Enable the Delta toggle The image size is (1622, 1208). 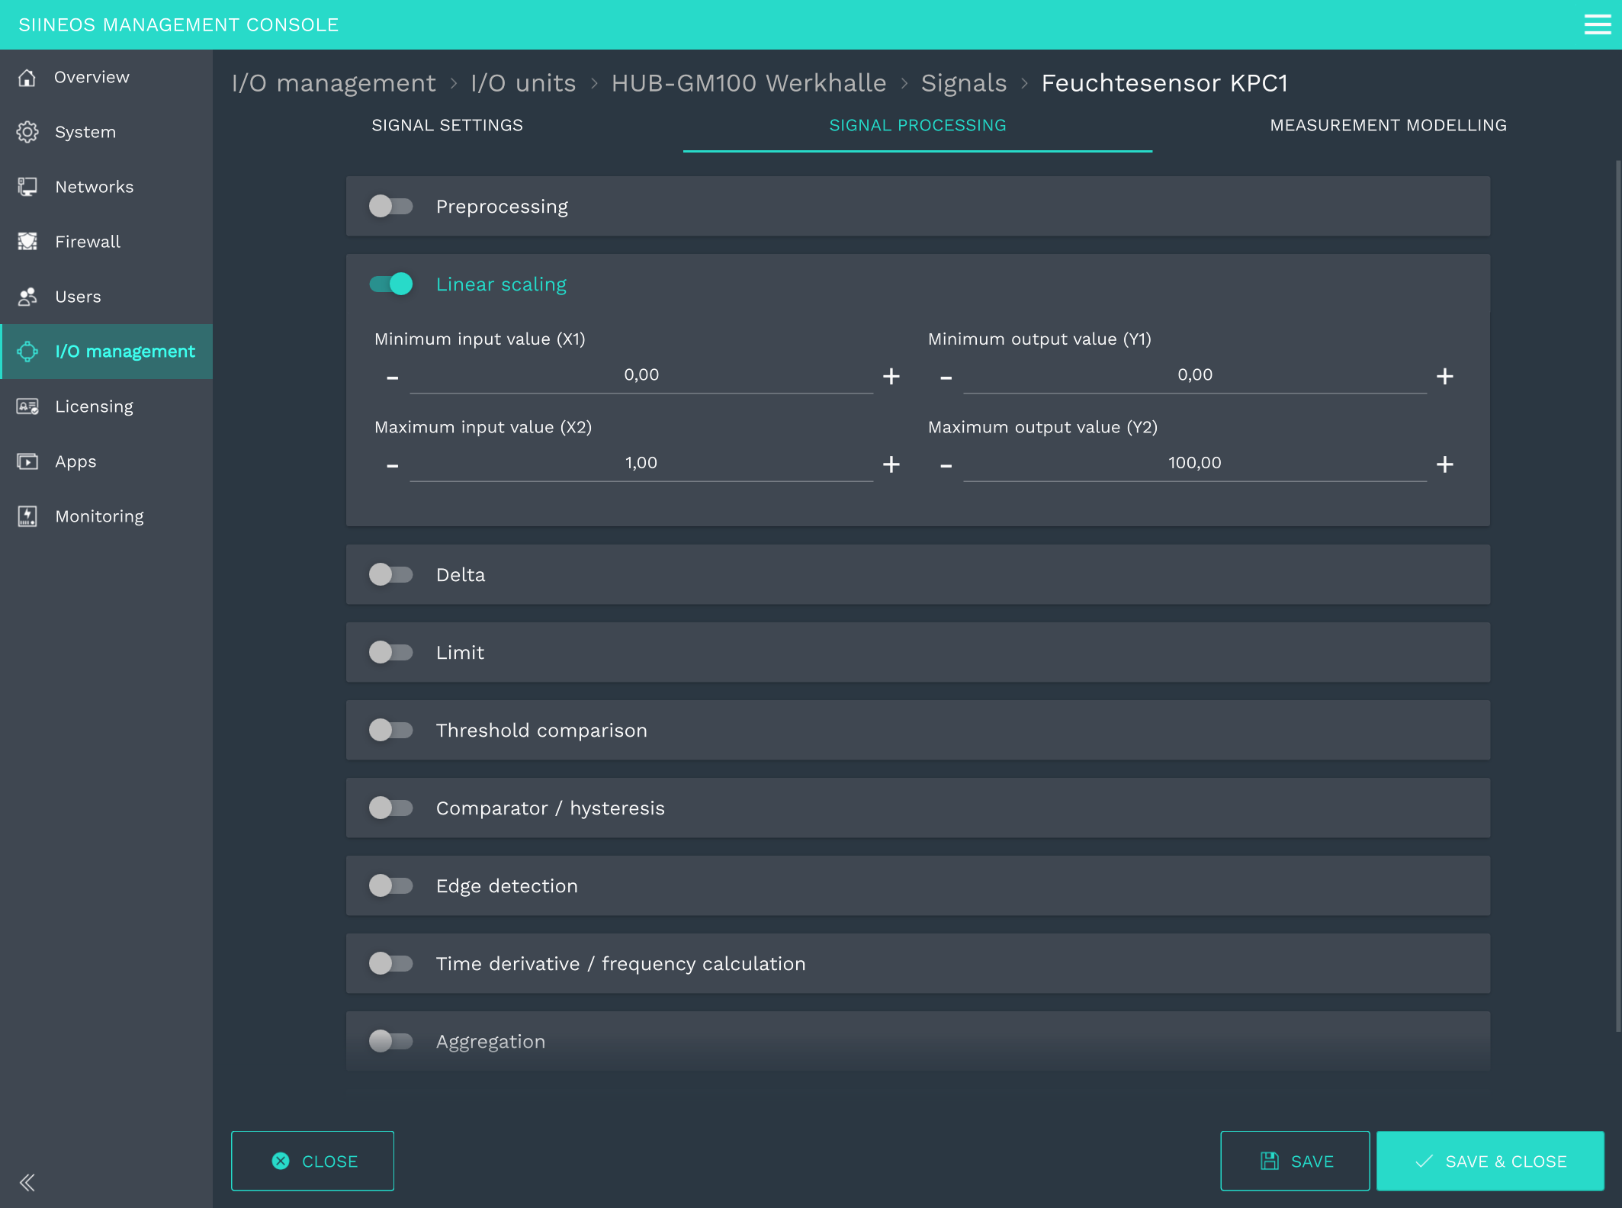391,574
